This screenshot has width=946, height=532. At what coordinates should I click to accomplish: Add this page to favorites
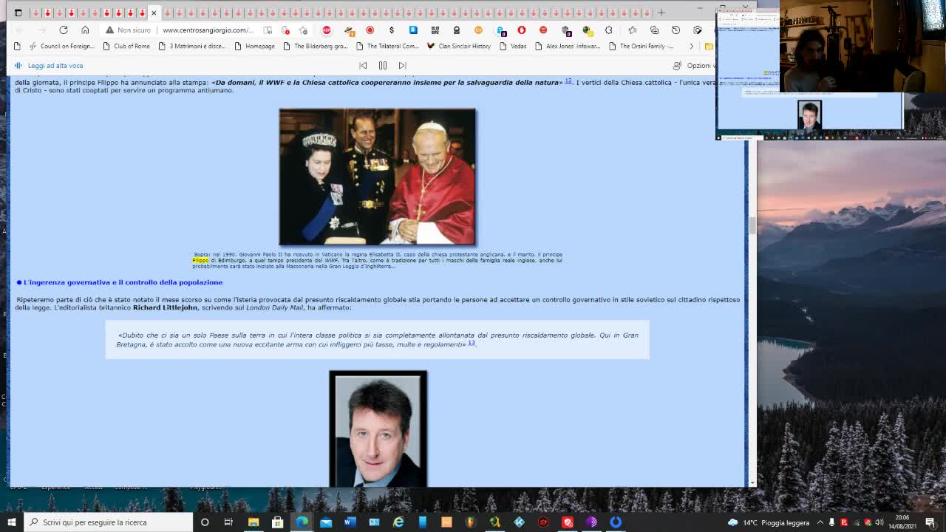[x=303, y=30]
